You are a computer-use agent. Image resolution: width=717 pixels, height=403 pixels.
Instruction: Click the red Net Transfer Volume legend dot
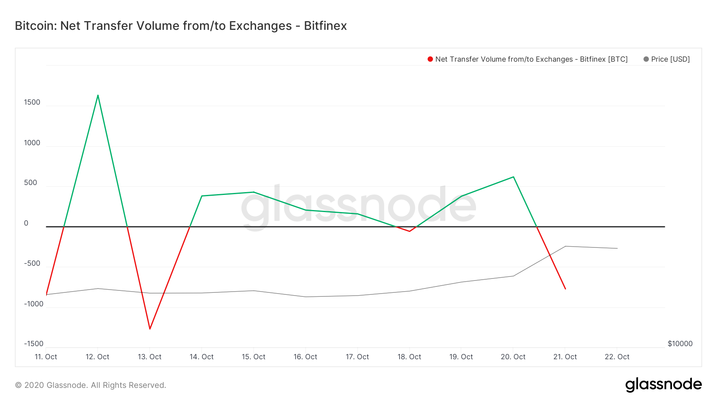pyautogui.click(x=430, y=59)
